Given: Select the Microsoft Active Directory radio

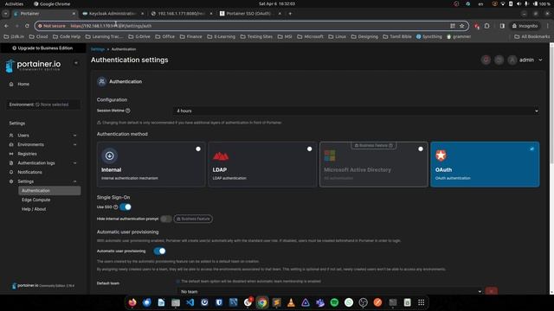Looking at the screenshot, I should pyautogui.click(x=421, y=149).
